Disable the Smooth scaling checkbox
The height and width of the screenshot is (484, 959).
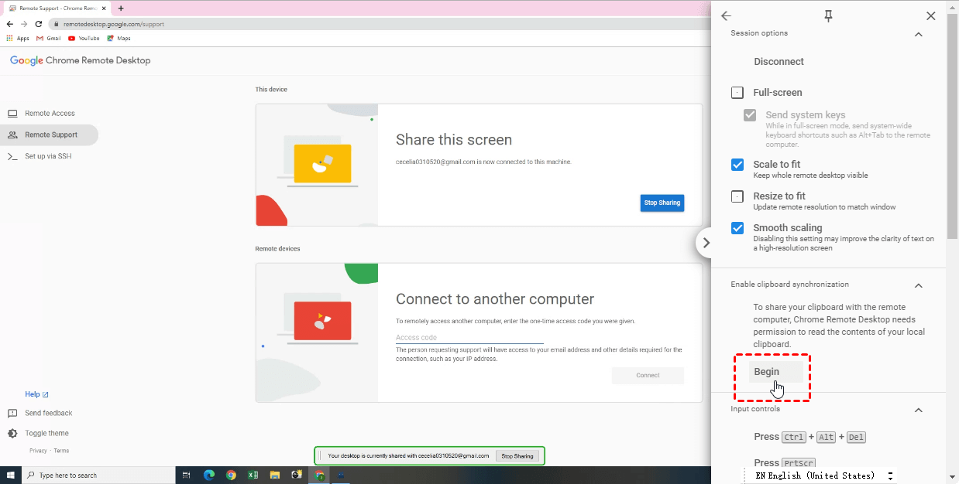737,228
